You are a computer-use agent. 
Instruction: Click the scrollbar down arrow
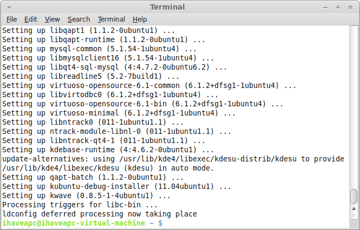(354, 215)
